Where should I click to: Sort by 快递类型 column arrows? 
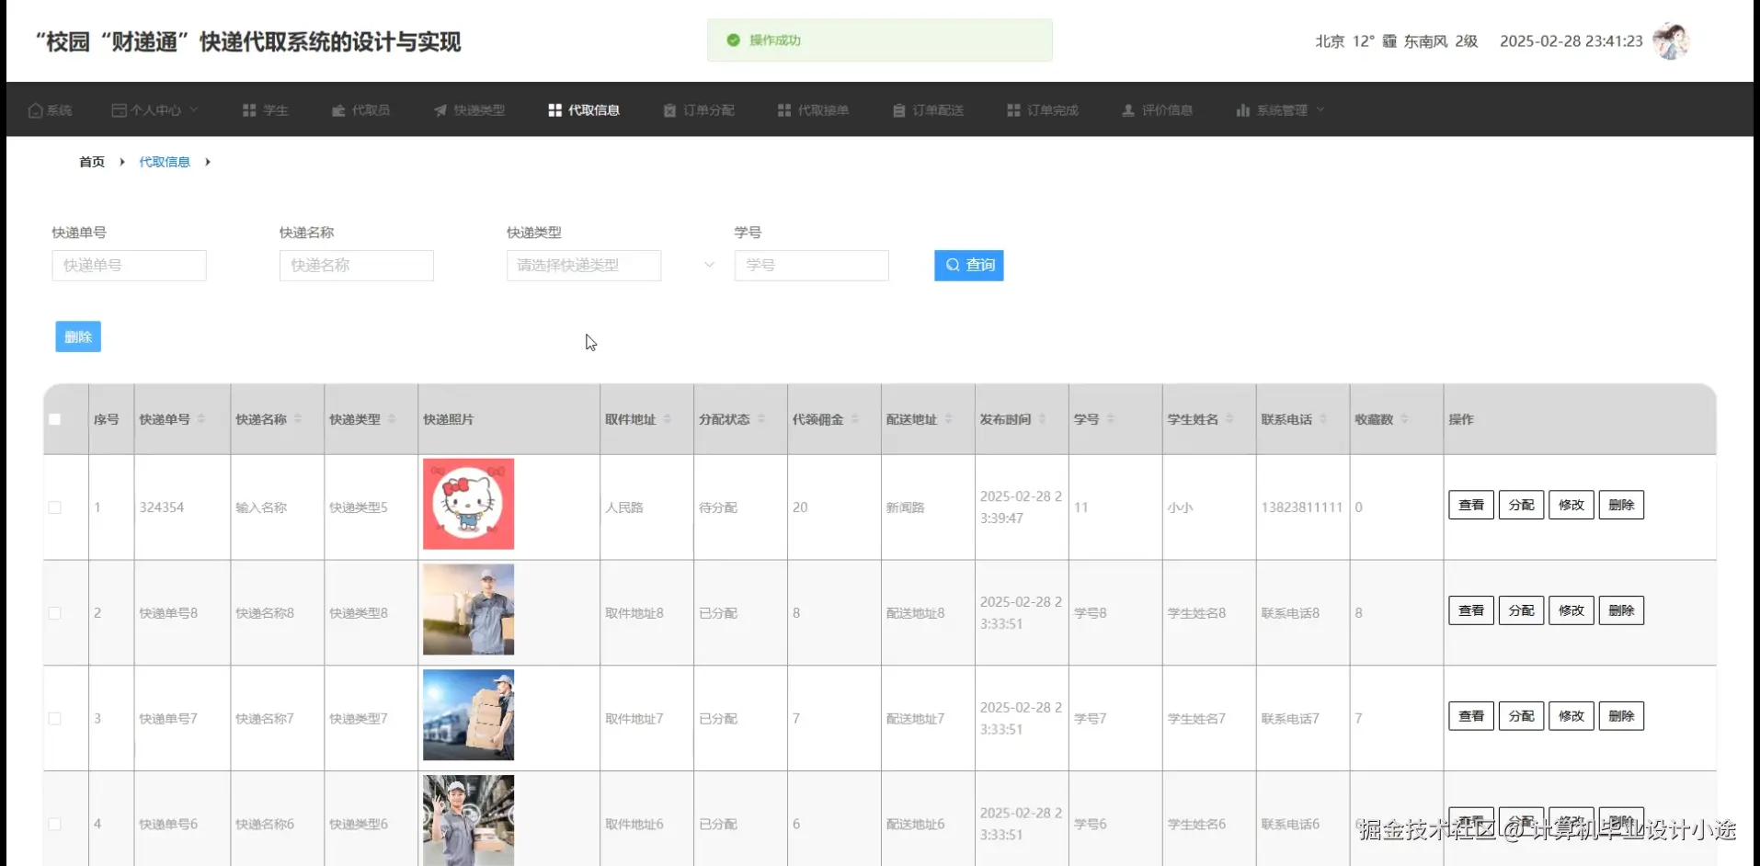coord(392,419)
